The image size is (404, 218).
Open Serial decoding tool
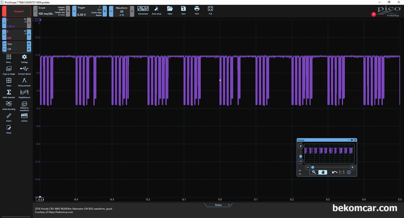coord(9,104)
